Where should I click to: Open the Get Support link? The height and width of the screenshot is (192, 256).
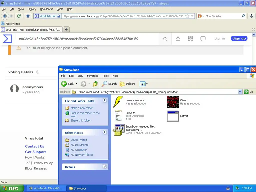(x=35, y=152)
